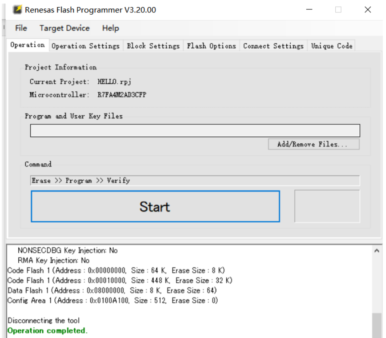The height and width of the screenshot is (338, 386).
Task: Click the log panel scrollbar thumb
Action: click(377, 325)
